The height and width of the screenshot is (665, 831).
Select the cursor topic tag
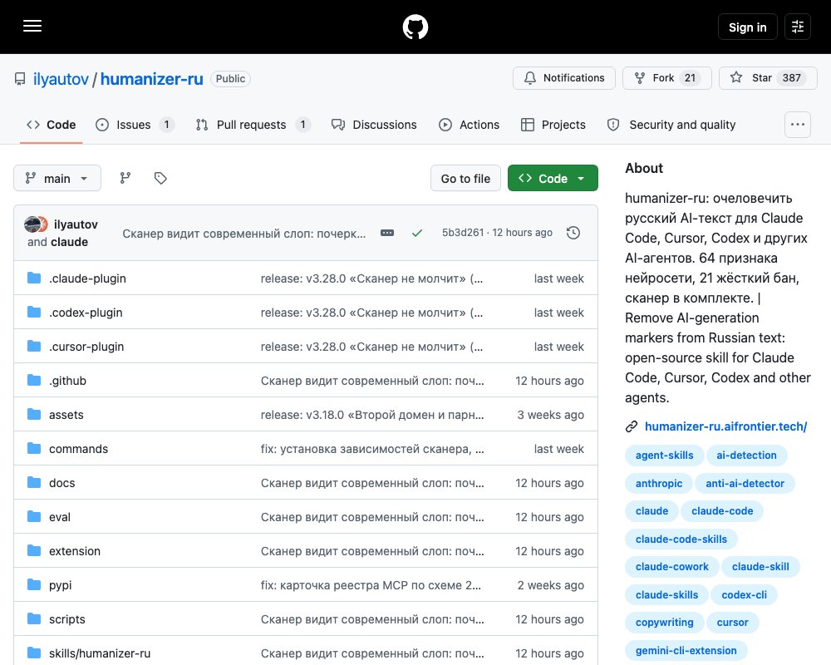point(732,622)
